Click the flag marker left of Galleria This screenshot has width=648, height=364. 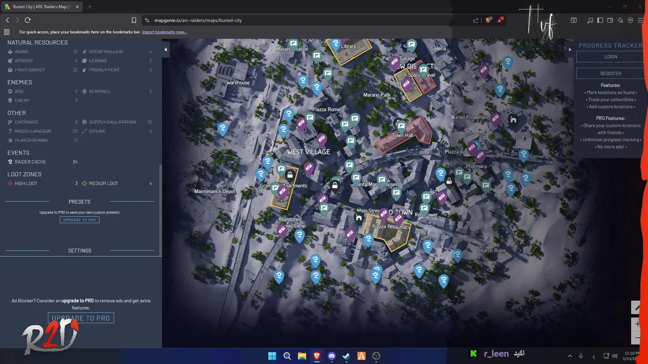[x=412, y=45]
